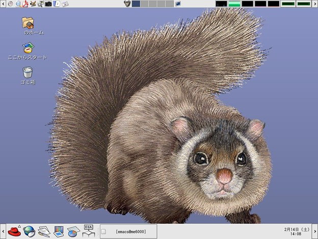
Task: Click the date and time clock applet
Action: (x=297, y=231)
